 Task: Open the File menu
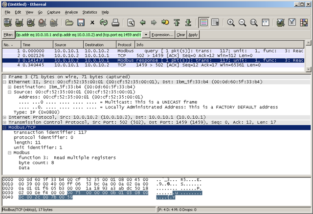point(7,12)
